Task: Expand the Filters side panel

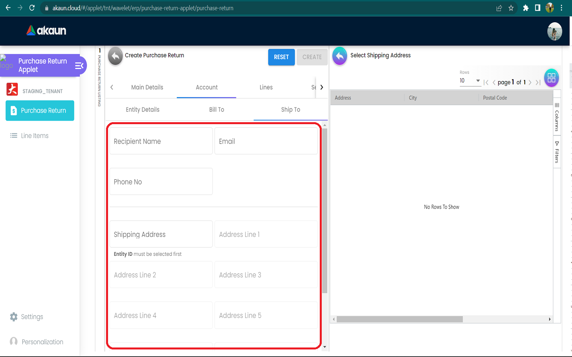Action: pyautogui.click(x=557, y=152)
